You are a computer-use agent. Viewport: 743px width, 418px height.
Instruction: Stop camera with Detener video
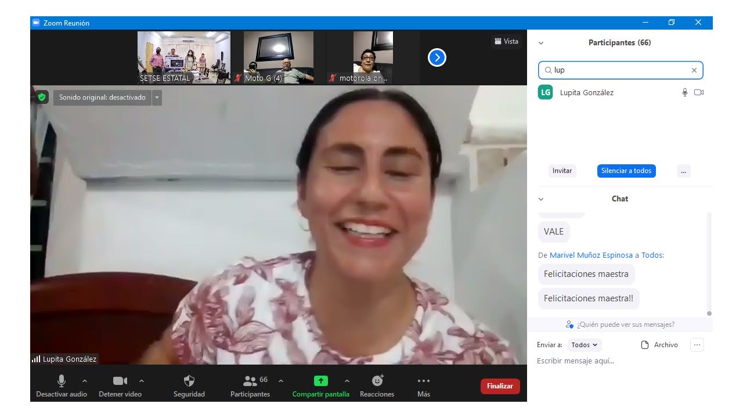(x=120, y=386)
